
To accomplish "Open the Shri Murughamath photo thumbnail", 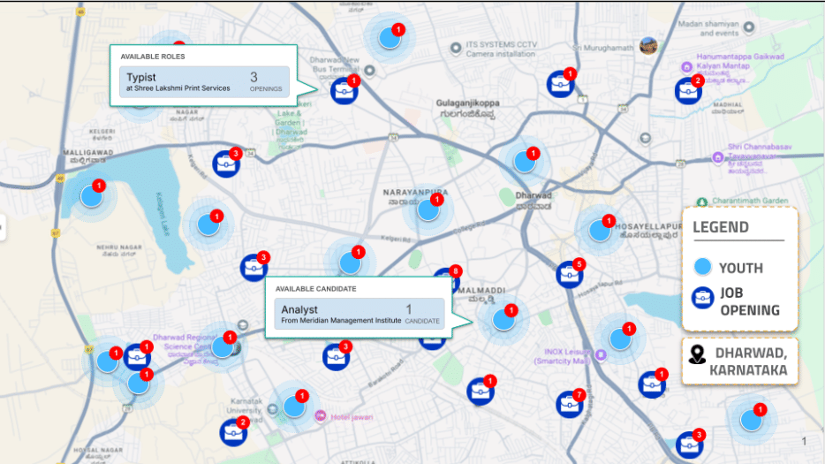I will [649, 46].
